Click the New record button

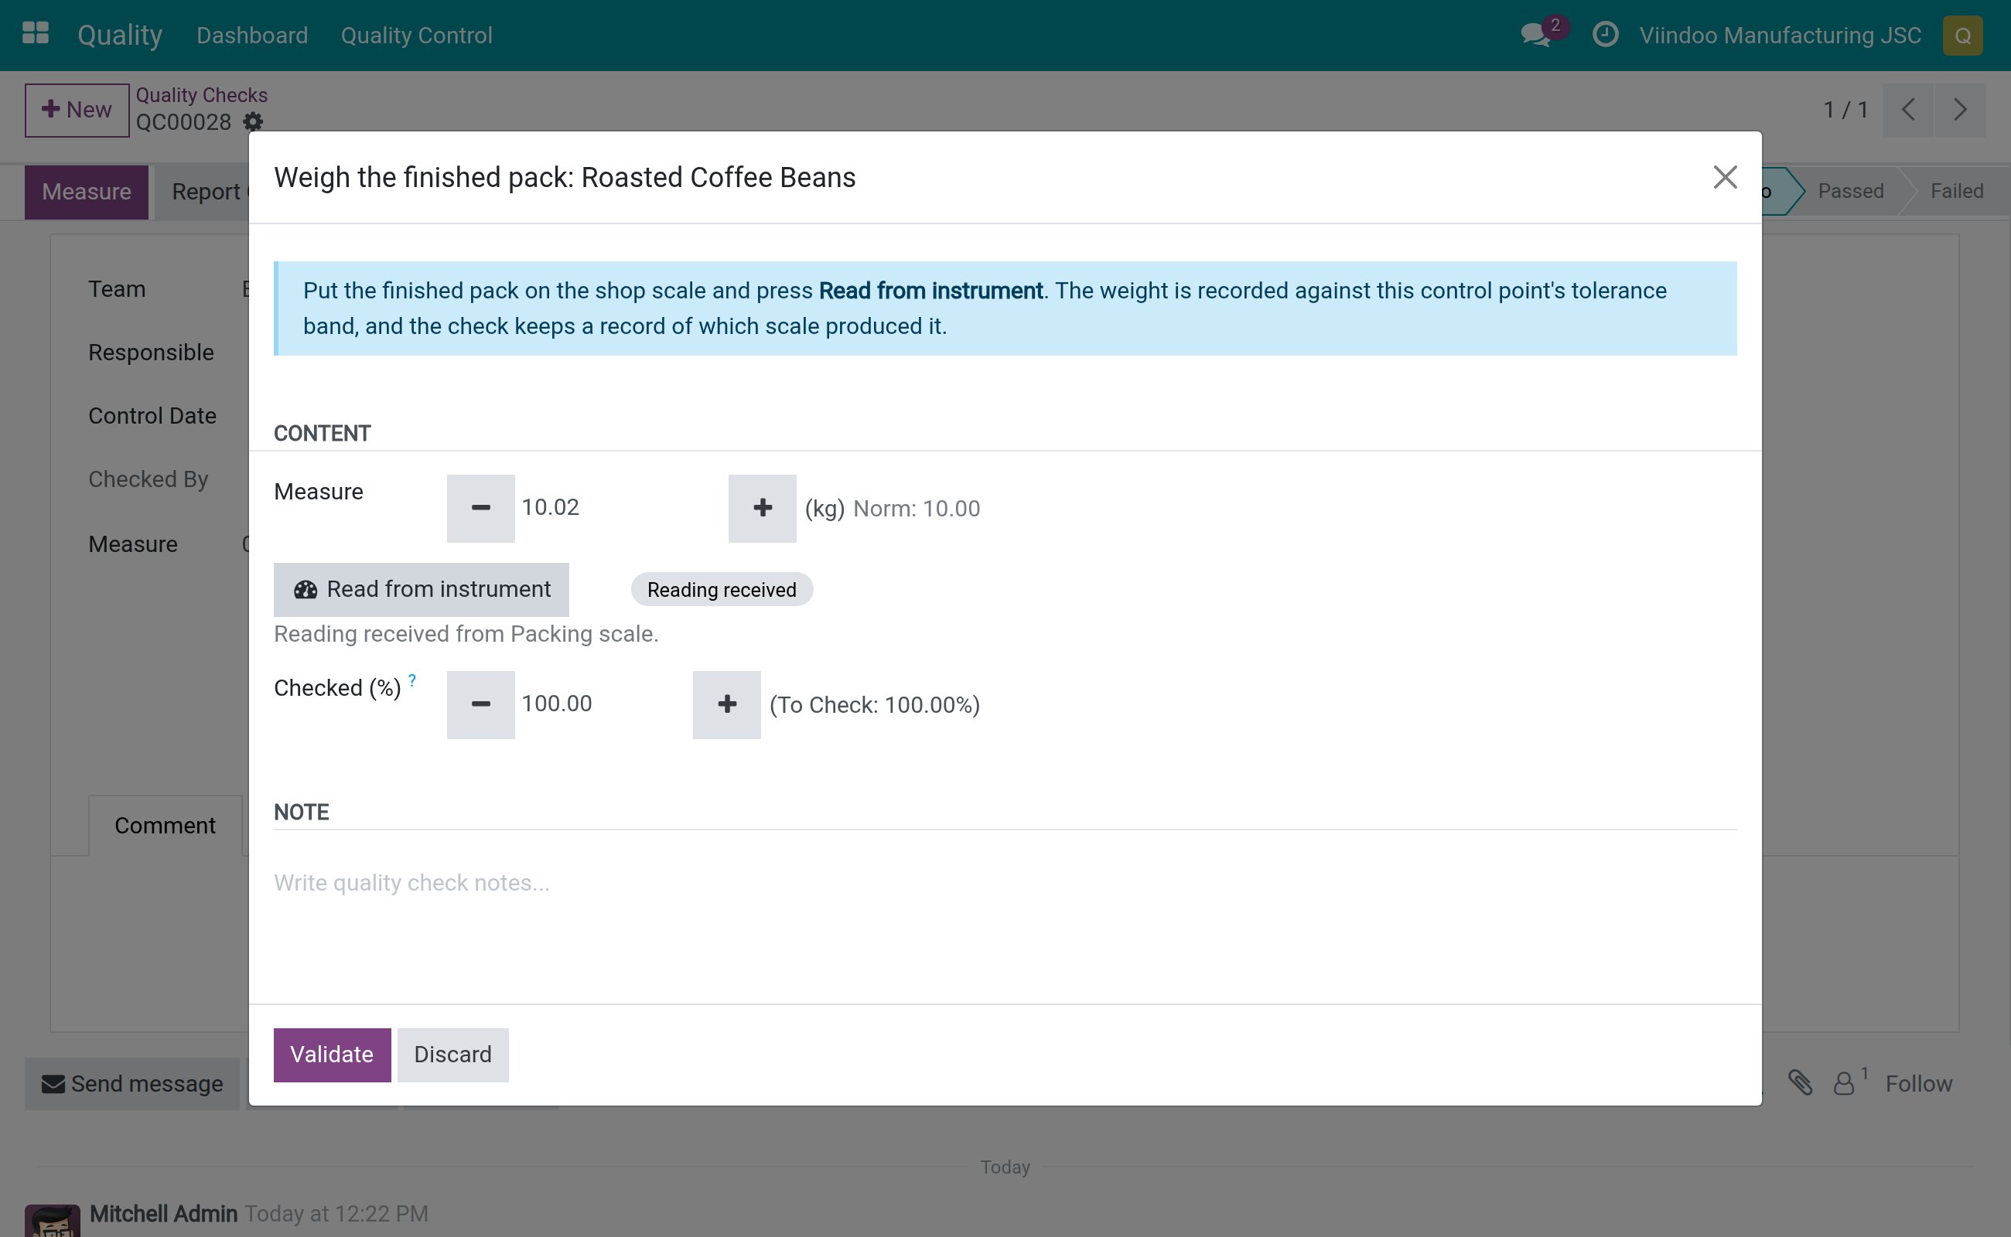(x=77, y=110)
